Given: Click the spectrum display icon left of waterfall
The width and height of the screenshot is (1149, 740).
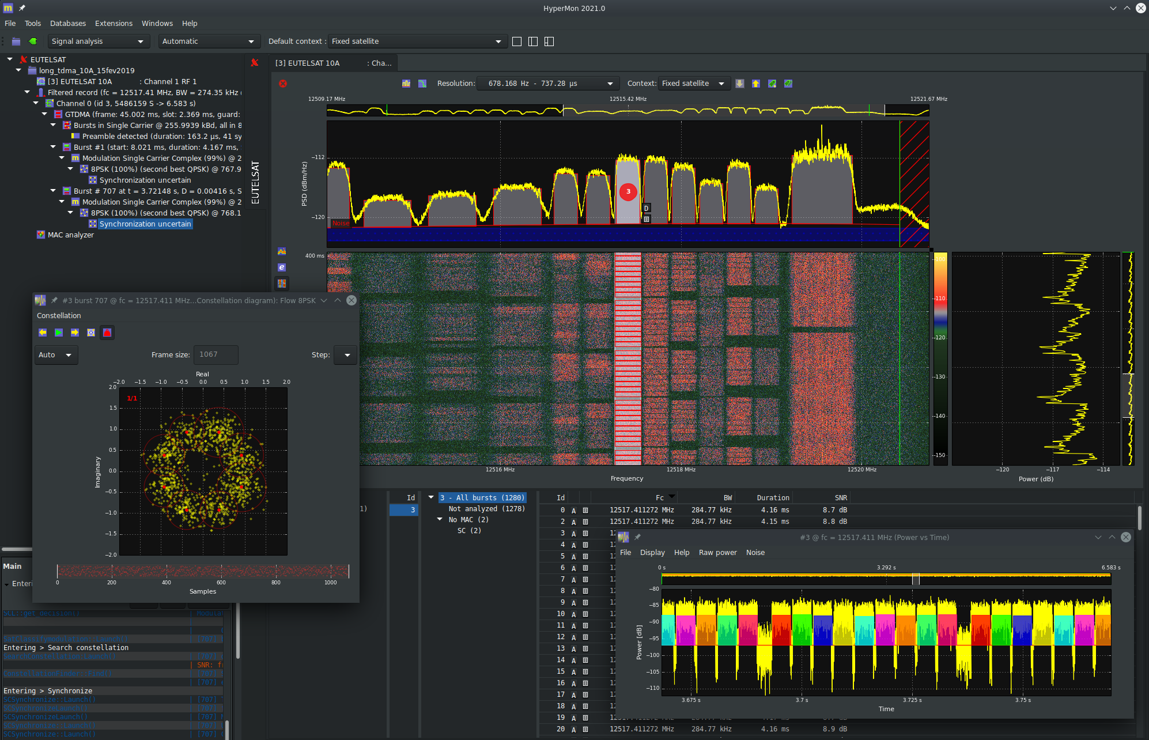Looking at the screenshot, I should [x=282, y=251].
